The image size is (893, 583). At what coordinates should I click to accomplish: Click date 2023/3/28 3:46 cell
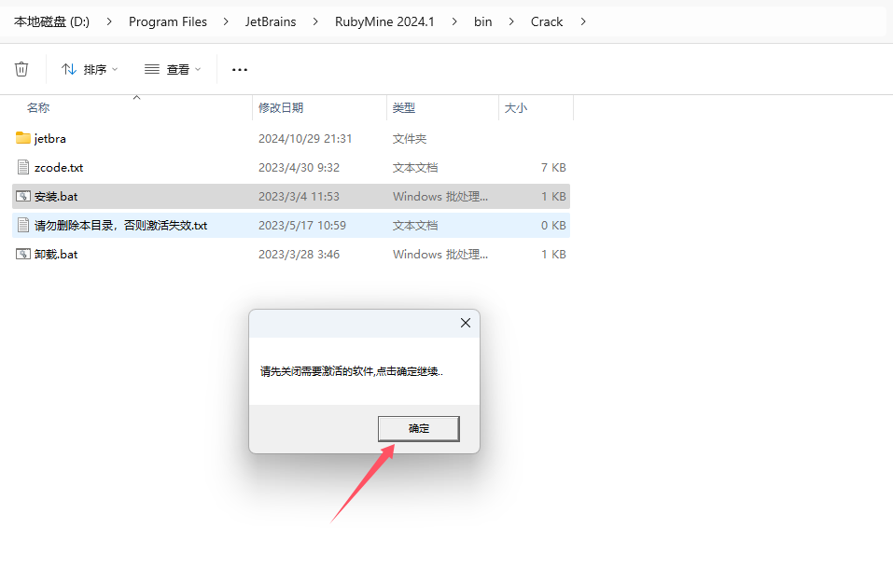(299, 255)
